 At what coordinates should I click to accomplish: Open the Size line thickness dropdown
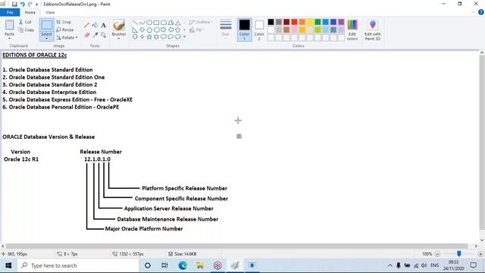coord(226,30)
